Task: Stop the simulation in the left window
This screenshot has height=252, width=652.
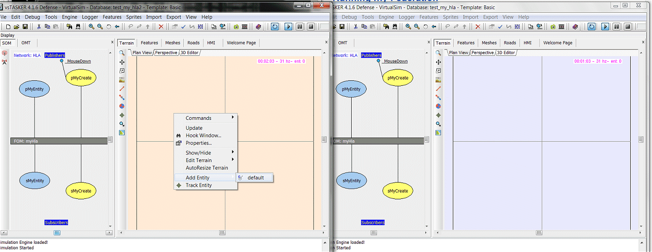Action: coord(311,27)
